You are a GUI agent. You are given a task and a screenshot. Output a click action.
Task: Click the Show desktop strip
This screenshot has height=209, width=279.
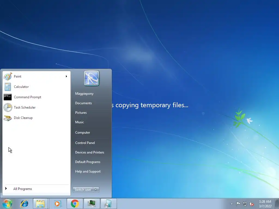click(x=277, y=204)
